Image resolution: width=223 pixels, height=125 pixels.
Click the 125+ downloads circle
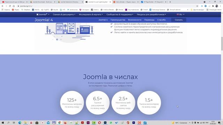(x=72, y=103)
